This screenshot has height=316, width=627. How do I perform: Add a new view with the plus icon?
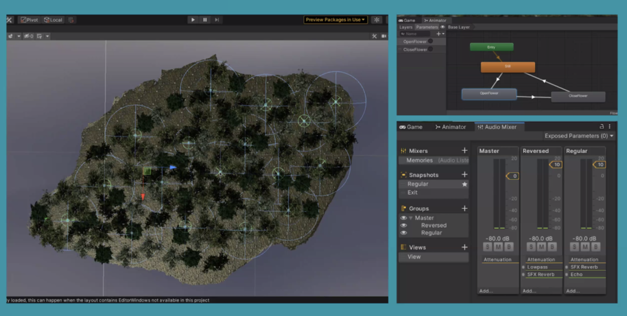464,247
